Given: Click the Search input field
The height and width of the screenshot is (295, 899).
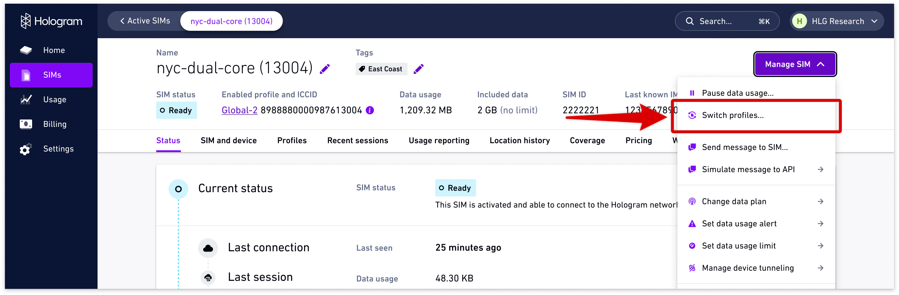Looking at the screenshot, I should (x=727, y=21).
